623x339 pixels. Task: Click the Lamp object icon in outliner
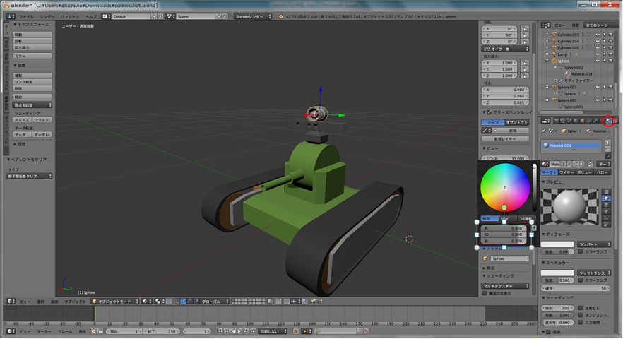[553, 54]
